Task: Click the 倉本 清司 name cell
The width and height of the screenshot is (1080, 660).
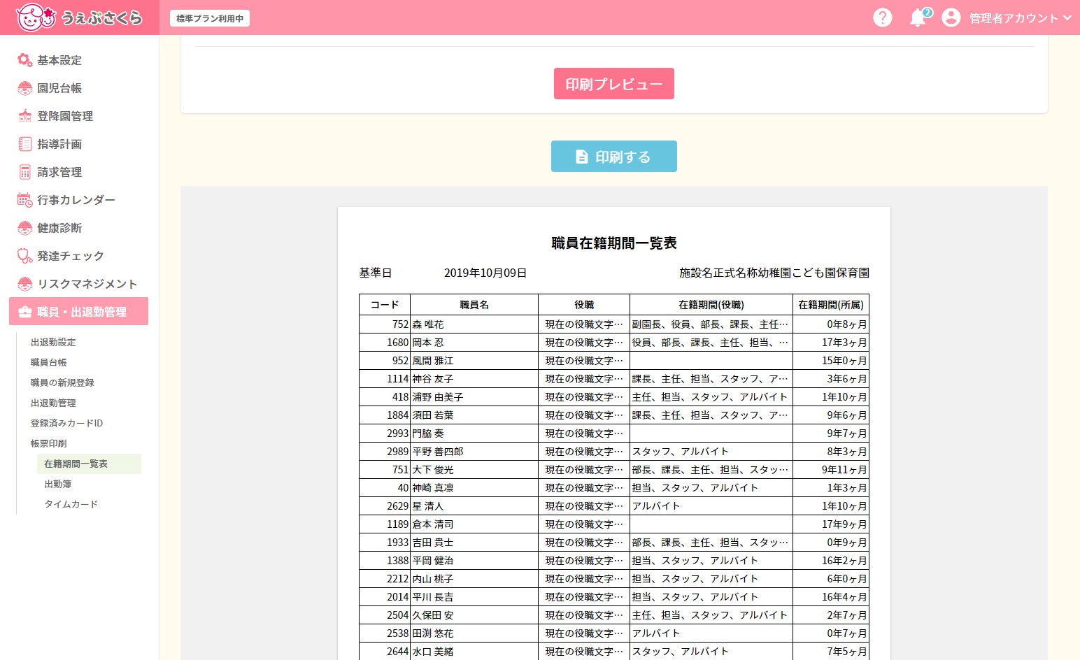Action: [x=474, y=524]
